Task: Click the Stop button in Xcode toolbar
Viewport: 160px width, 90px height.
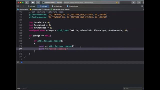Action: pos(38,2)
